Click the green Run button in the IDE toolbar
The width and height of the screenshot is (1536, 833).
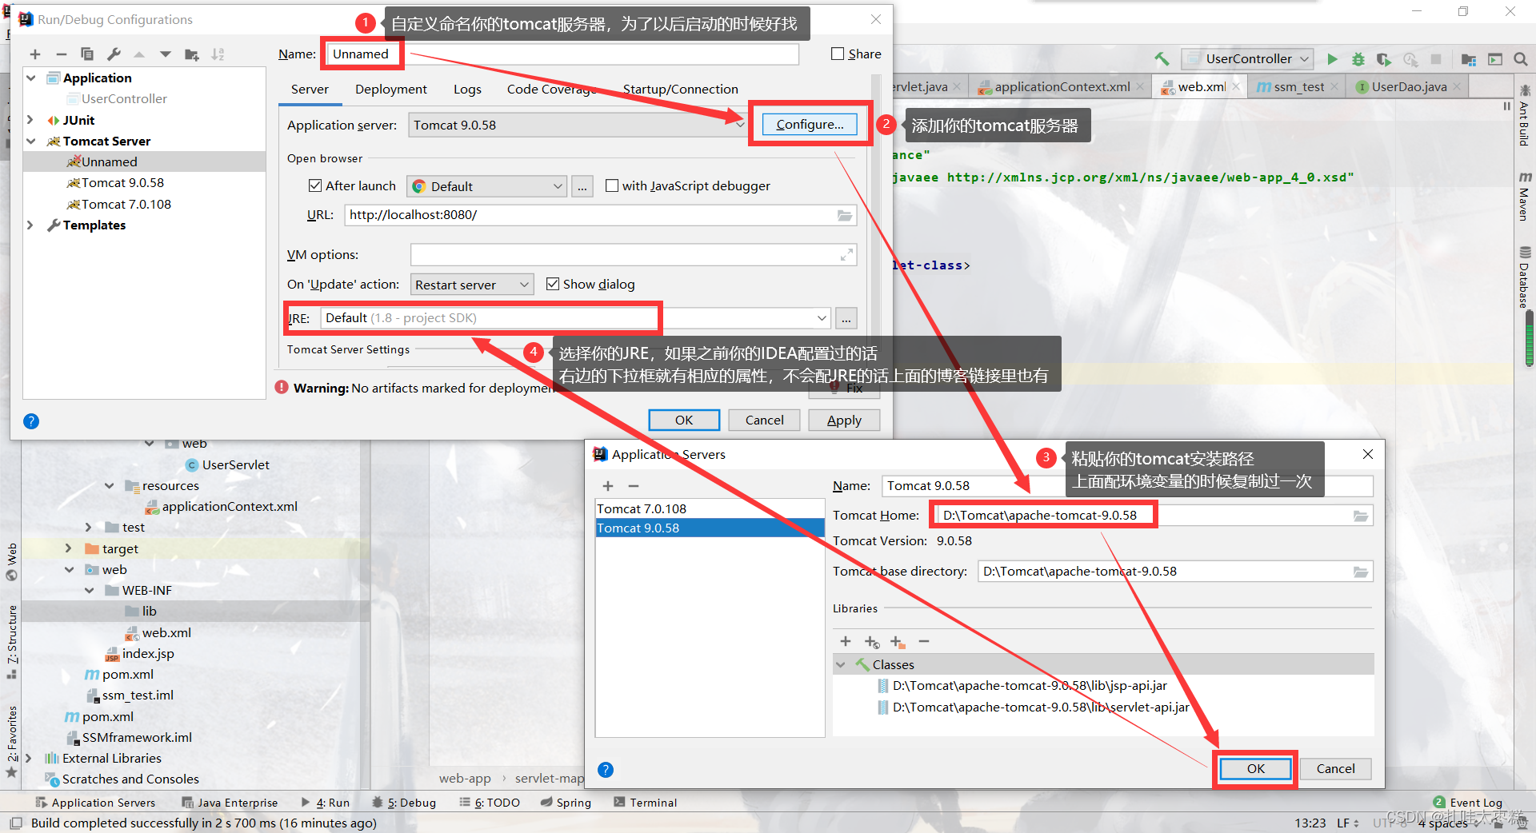tap(1332, 59)
